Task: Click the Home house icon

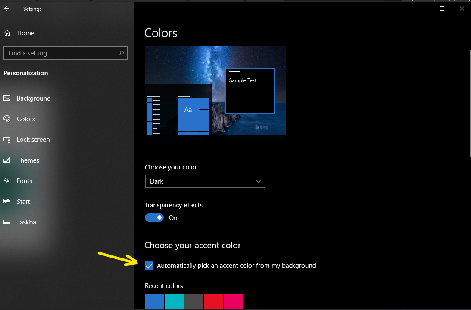Action: (x=7, y=33)
